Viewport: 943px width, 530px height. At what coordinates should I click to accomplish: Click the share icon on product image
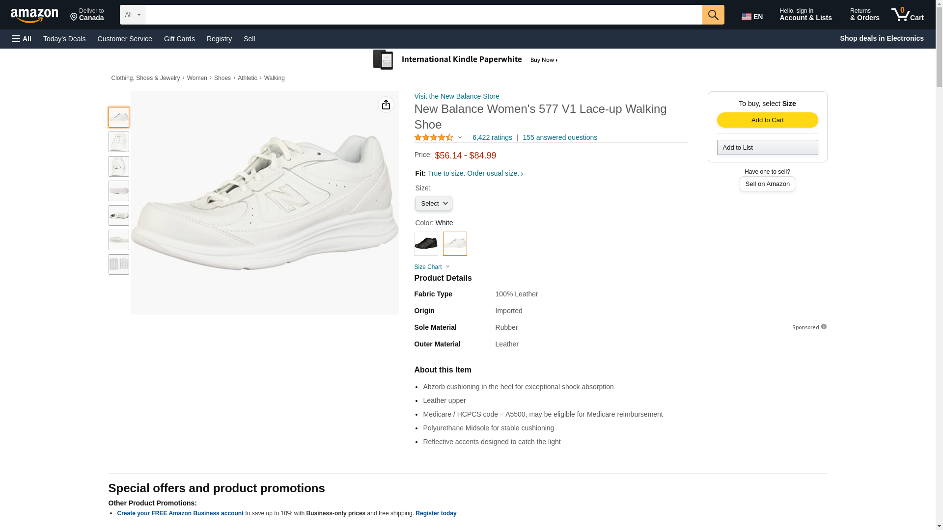click(386, 105)
